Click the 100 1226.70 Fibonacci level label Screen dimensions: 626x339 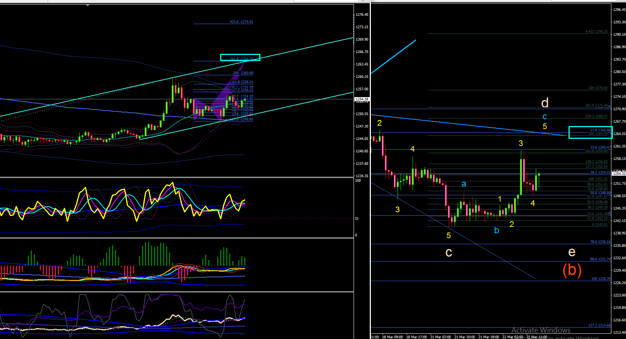(601, 279)
